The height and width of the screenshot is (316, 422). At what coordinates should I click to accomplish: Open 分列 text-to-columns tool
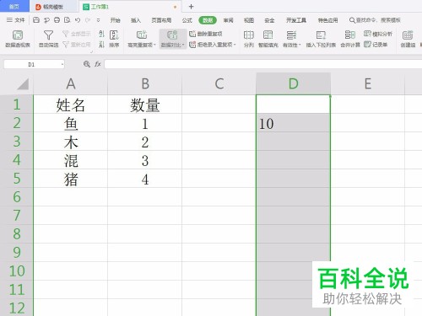249,39
